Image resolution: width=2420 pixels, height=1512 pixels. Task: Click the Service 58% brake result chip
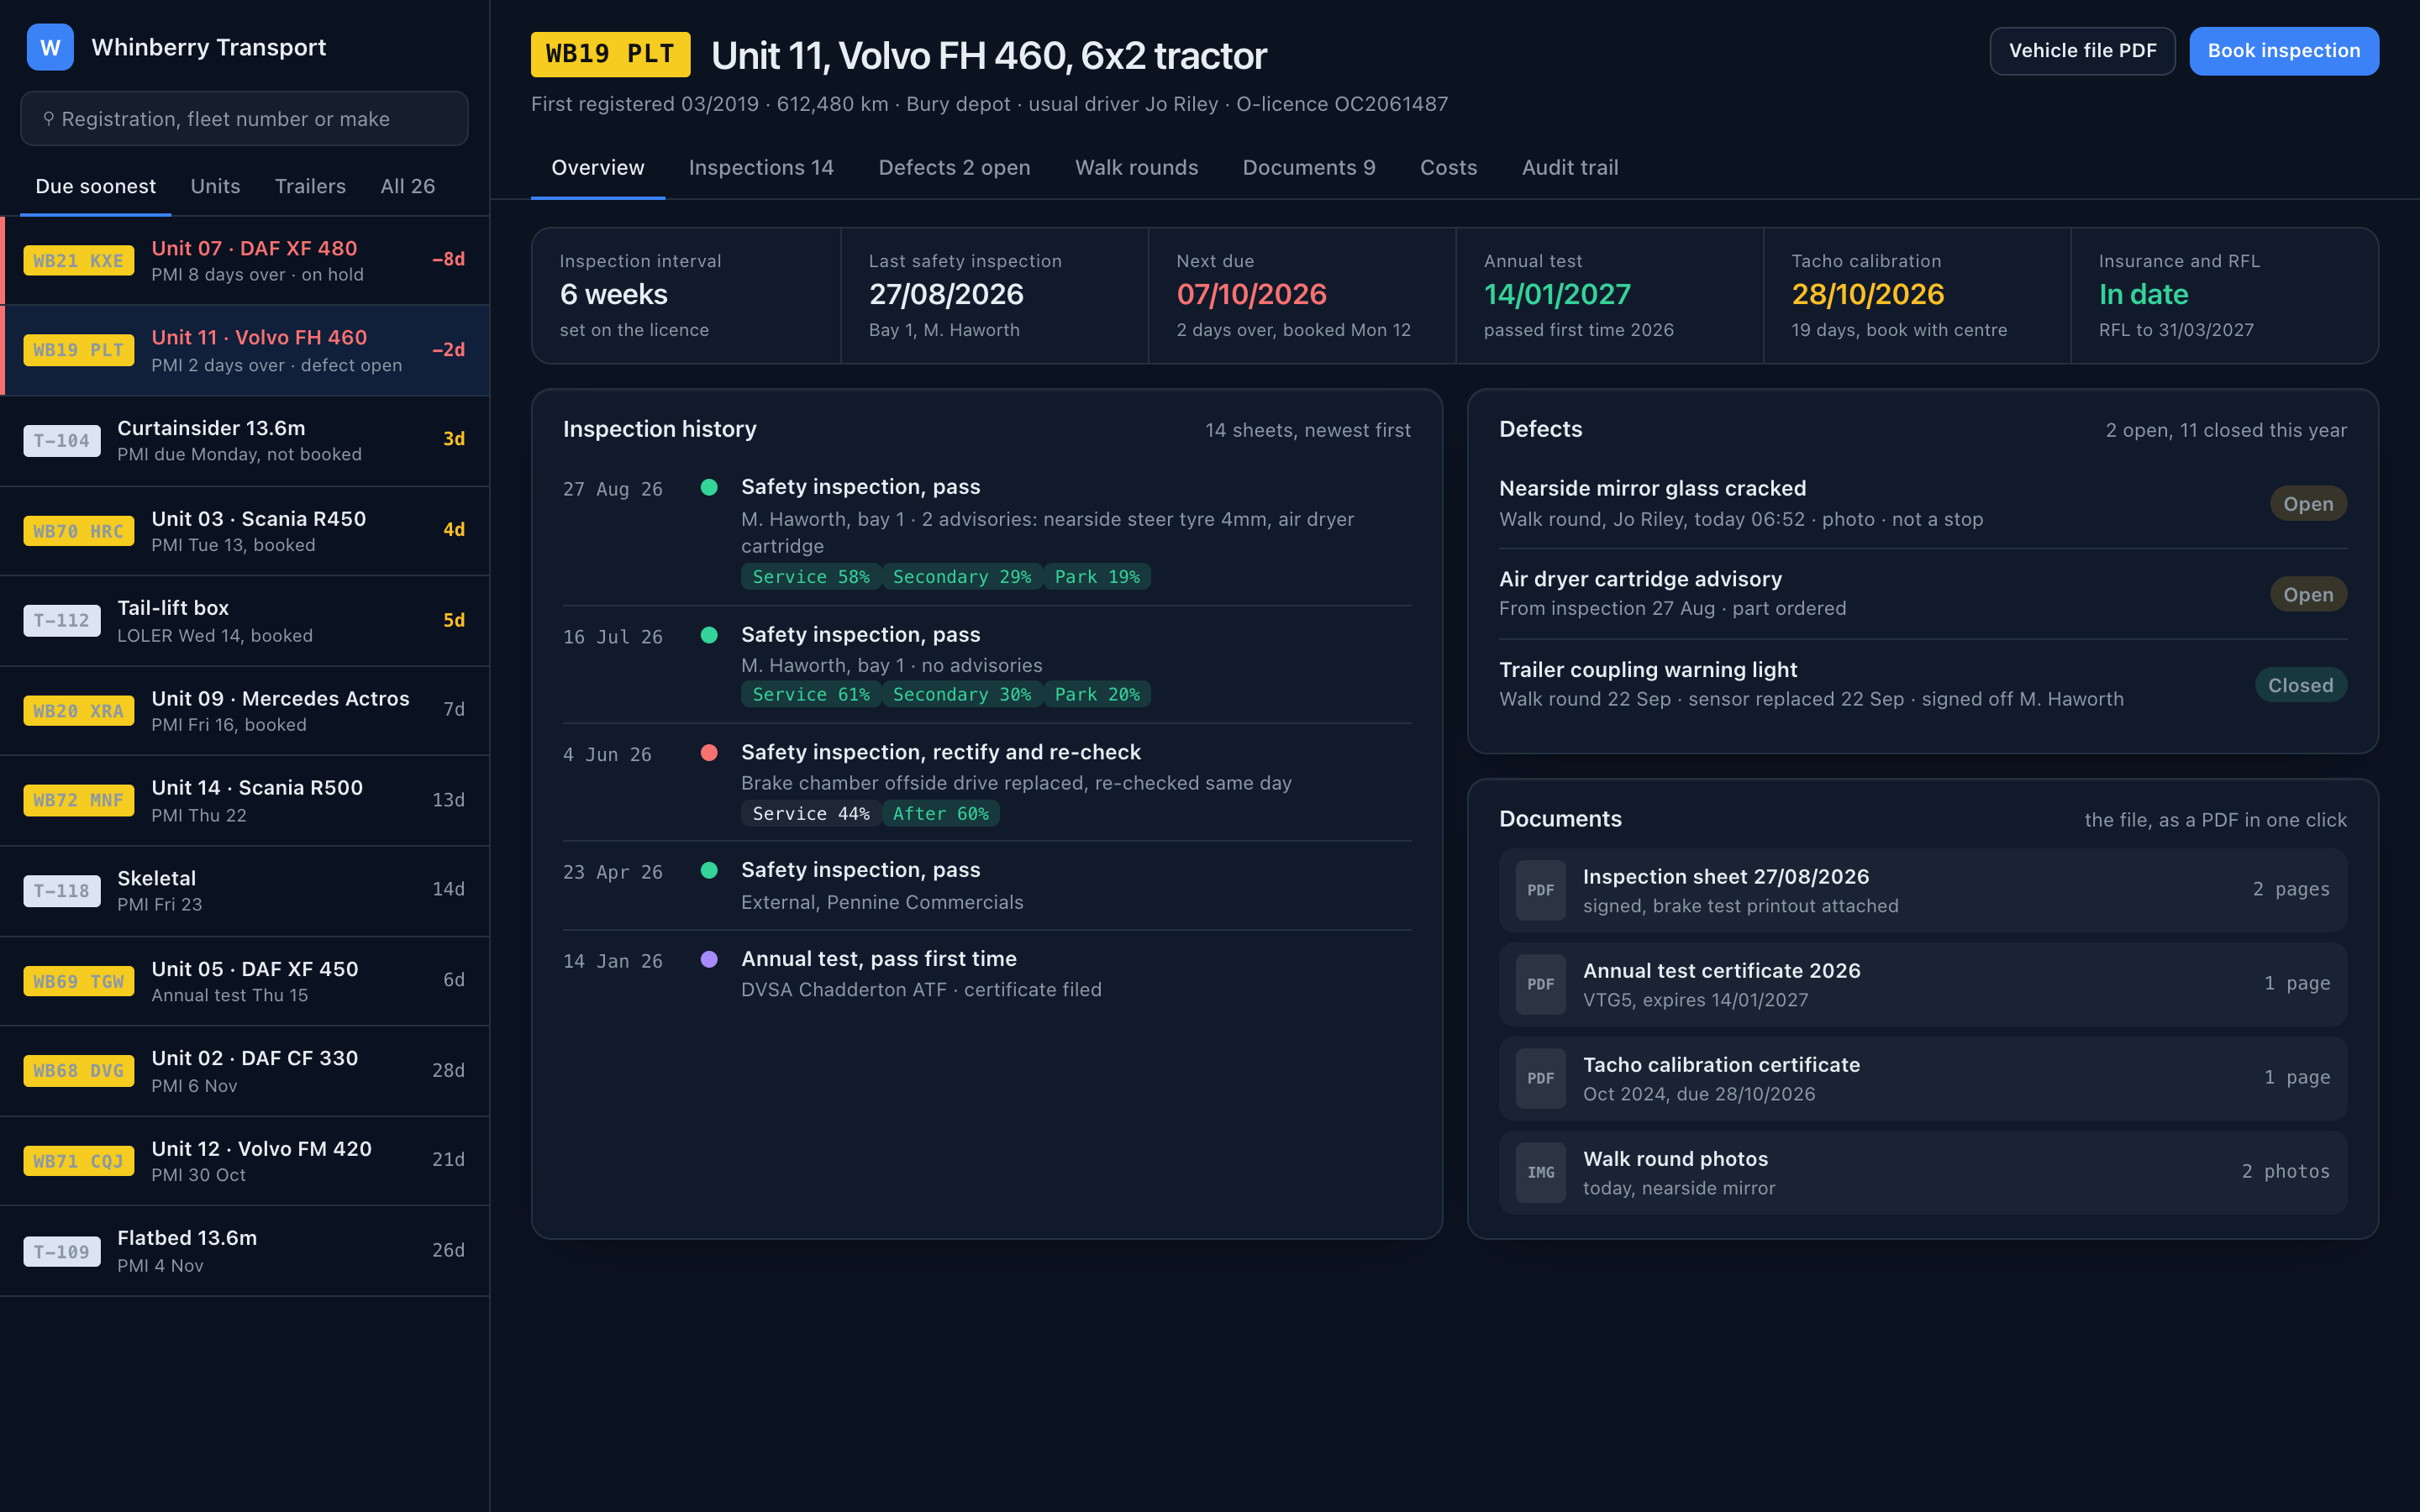pyautogui.click(x=811, y=577)
